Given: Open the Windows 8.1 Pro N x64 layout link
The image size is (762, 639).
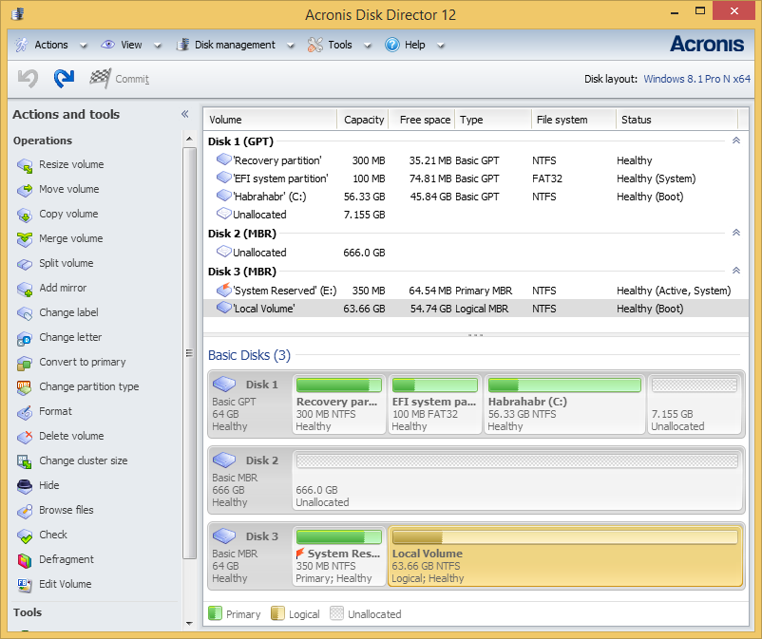Looking at the screenshot, I should click(696, 79).
